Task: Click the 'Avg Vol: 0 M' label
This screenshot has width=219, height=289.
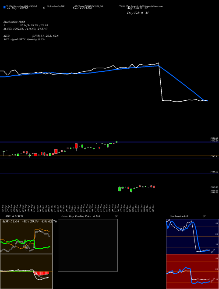Action: [138, 8]
